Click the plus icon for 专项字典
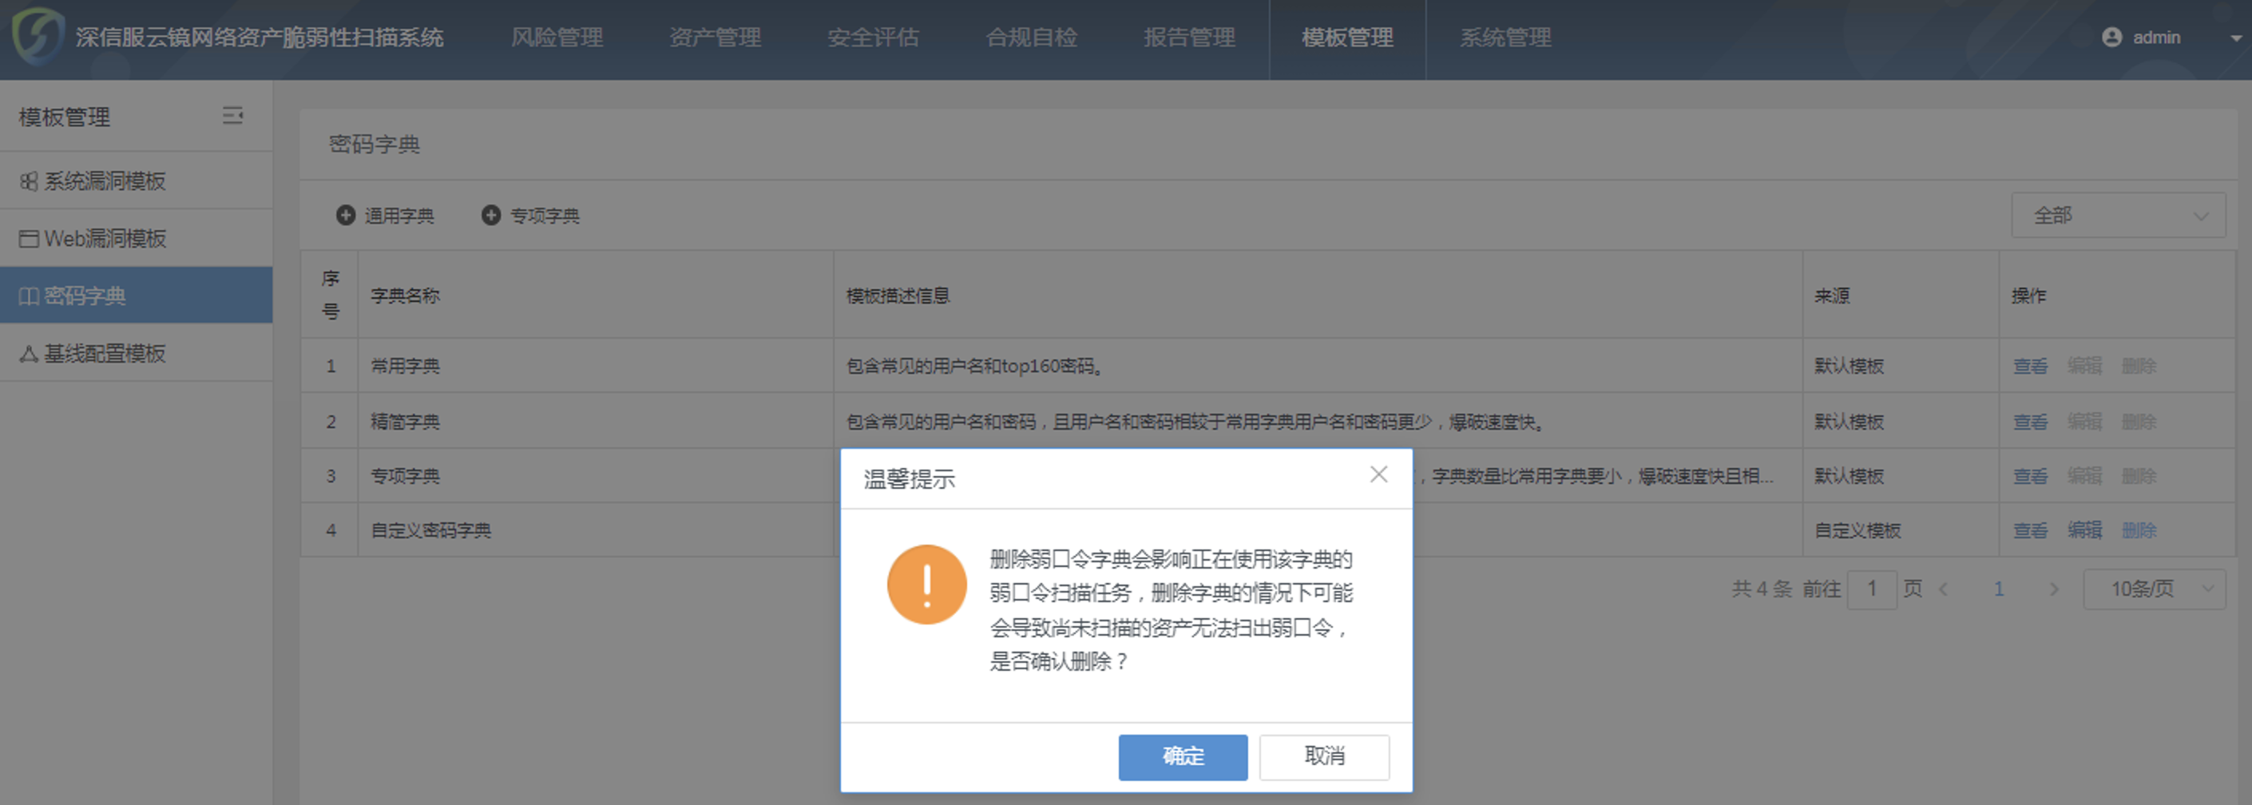This screenshot has width=2252, height=805. pyautogui.click(x=491, y=215)
